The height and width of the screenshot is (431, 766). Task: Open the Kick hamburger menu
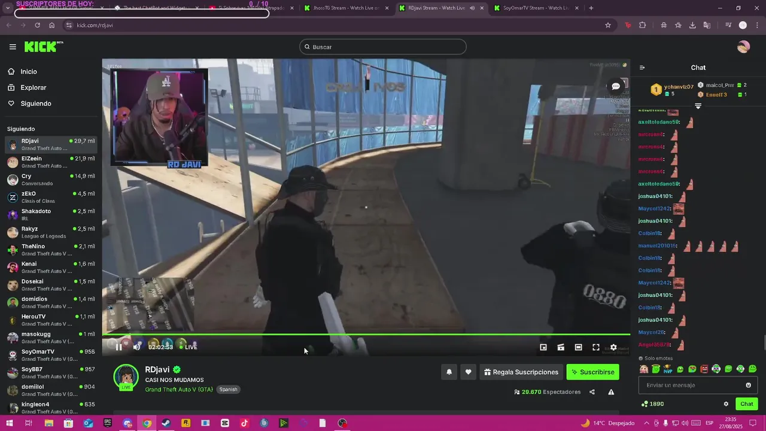tap(13, 47)
